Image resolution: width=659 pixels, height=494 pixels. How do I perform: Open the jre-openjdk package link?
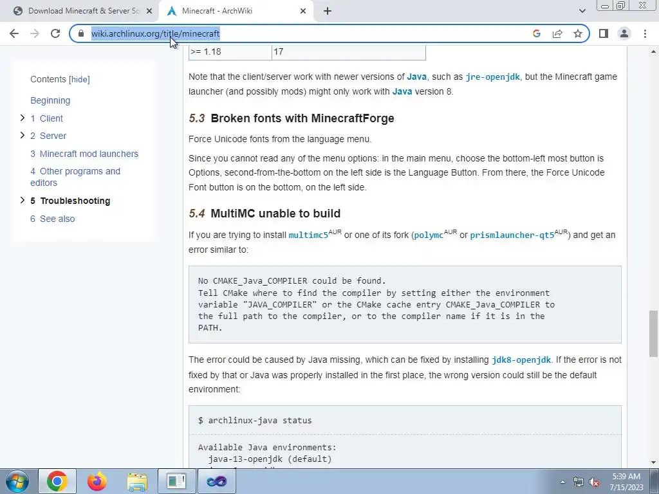(x=492, y=77)
